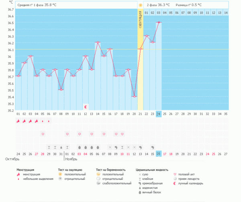Select the highlighted date 16 in November row
Screen dimensions: 241x202
click(159, 154)
